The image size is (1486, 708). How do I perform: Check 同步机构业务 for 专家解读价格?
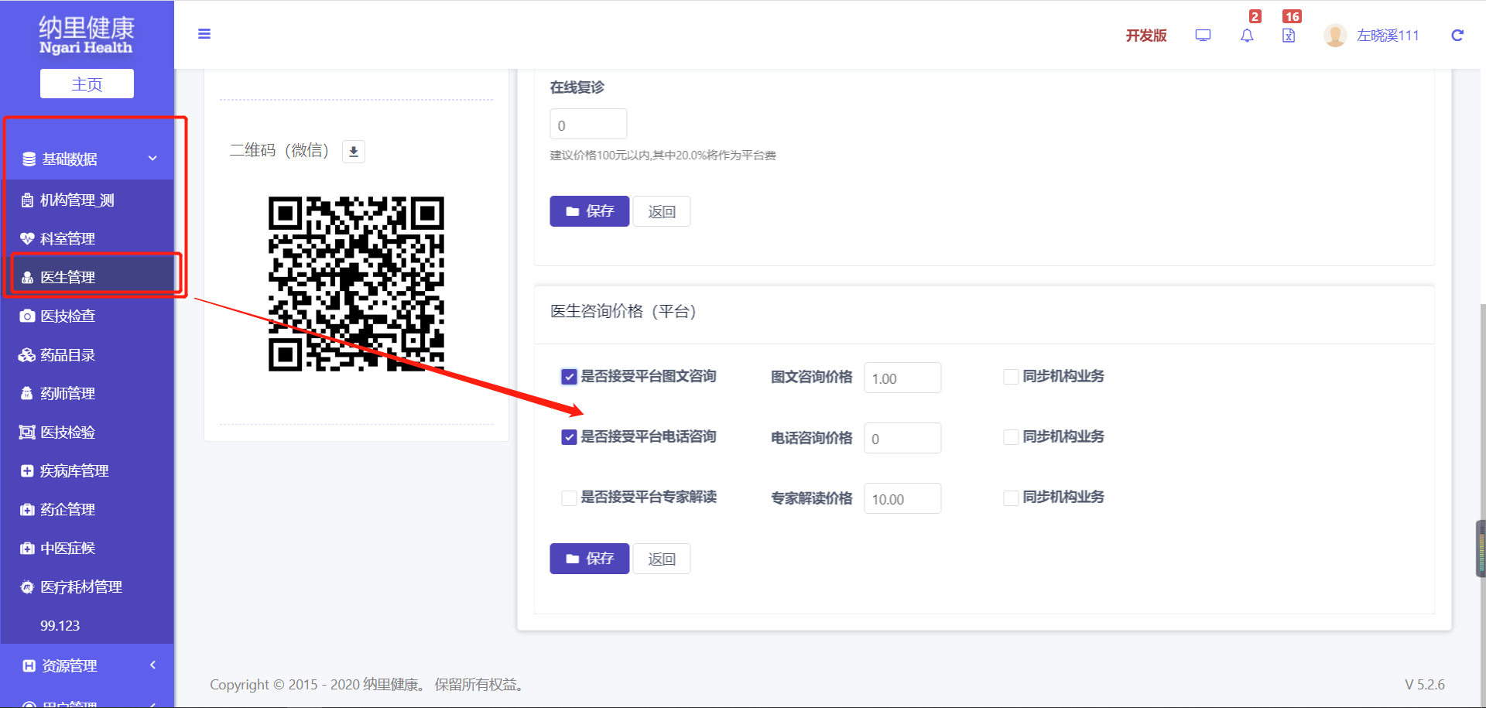click(1011, 498)
